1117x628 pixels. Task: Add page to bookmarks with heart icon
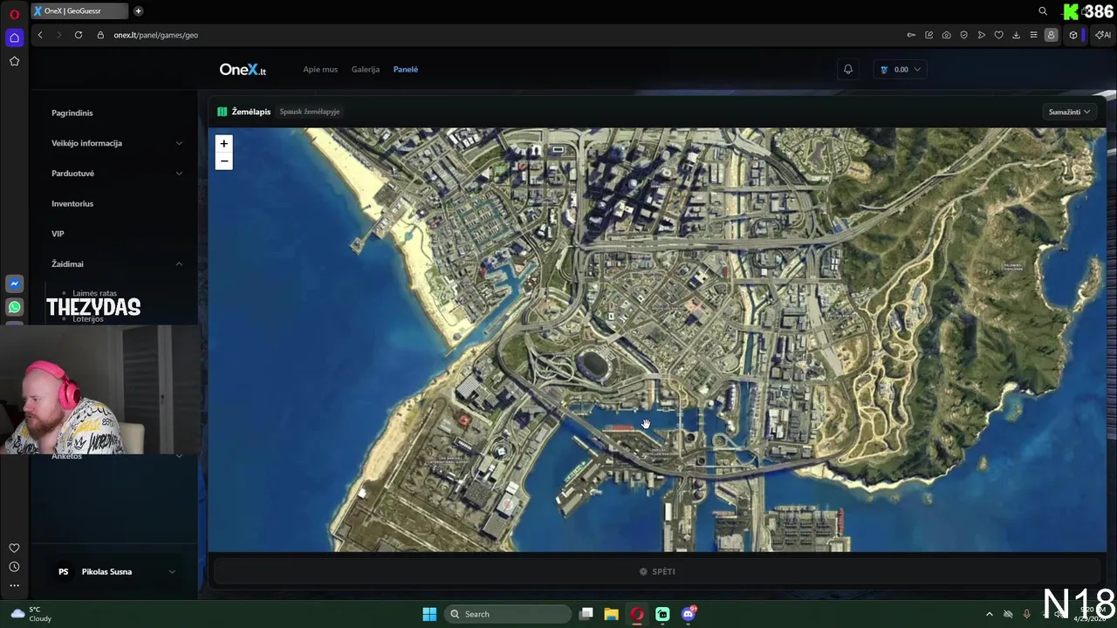(x=998, y=35)
